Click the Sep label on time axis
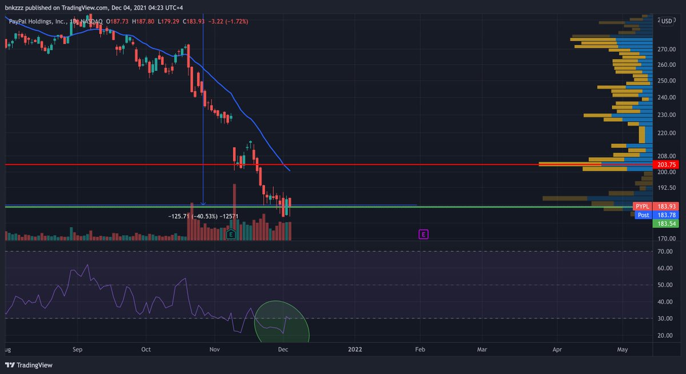The image size is (686, 374). click(x=78, y=349)
